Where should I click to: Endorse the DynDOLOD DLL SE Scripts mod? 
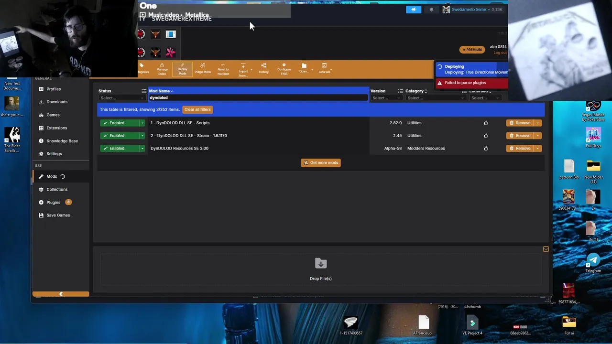486,123
